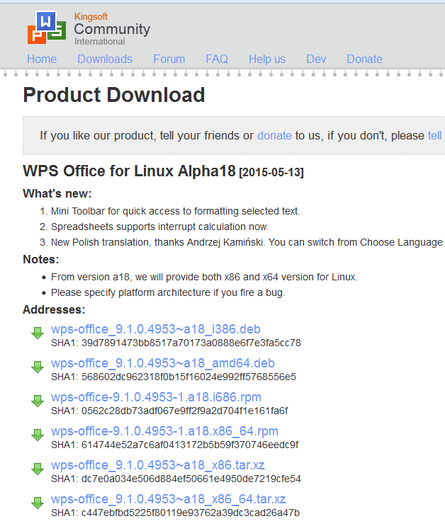Click Donate in the top navigation bar

pos(364,59)
